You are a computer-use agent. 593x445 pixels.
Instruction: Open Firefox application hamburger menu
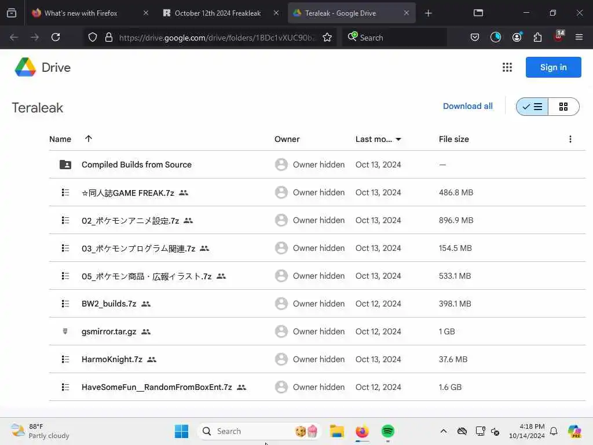point(579,37)
